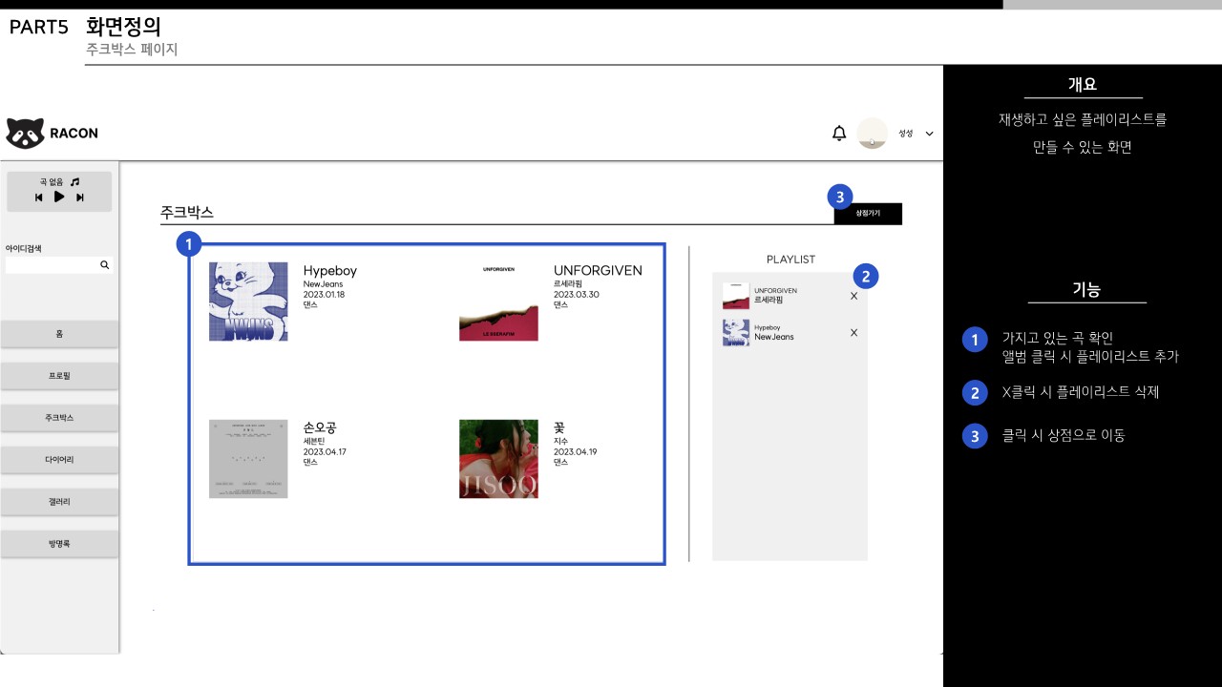Click the 주크박스 page heading
The width and height of the screenshot is (1222, 687).
(187, 212)
